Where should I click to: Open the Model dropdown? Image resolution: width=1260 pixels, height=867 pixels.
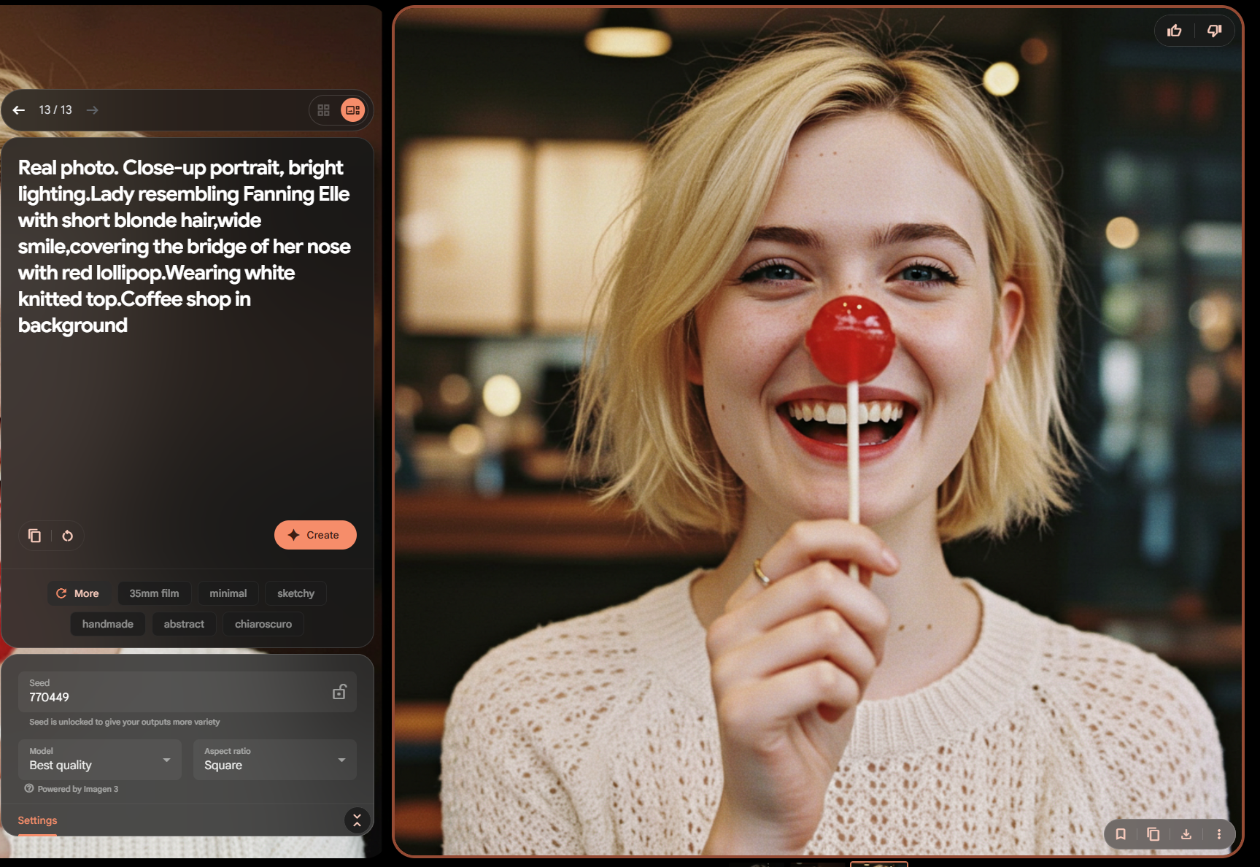click(x=100, y=760)
